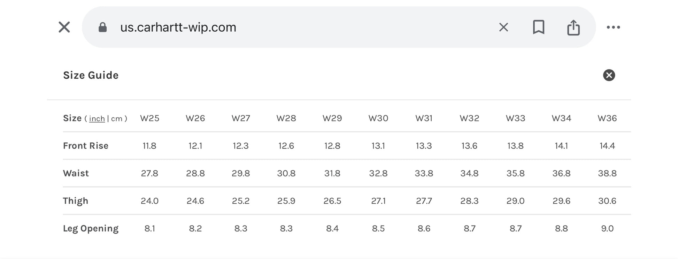The image size is (678, 259).
Task: Click the Front Rise row label
Action: click(86, 146)
